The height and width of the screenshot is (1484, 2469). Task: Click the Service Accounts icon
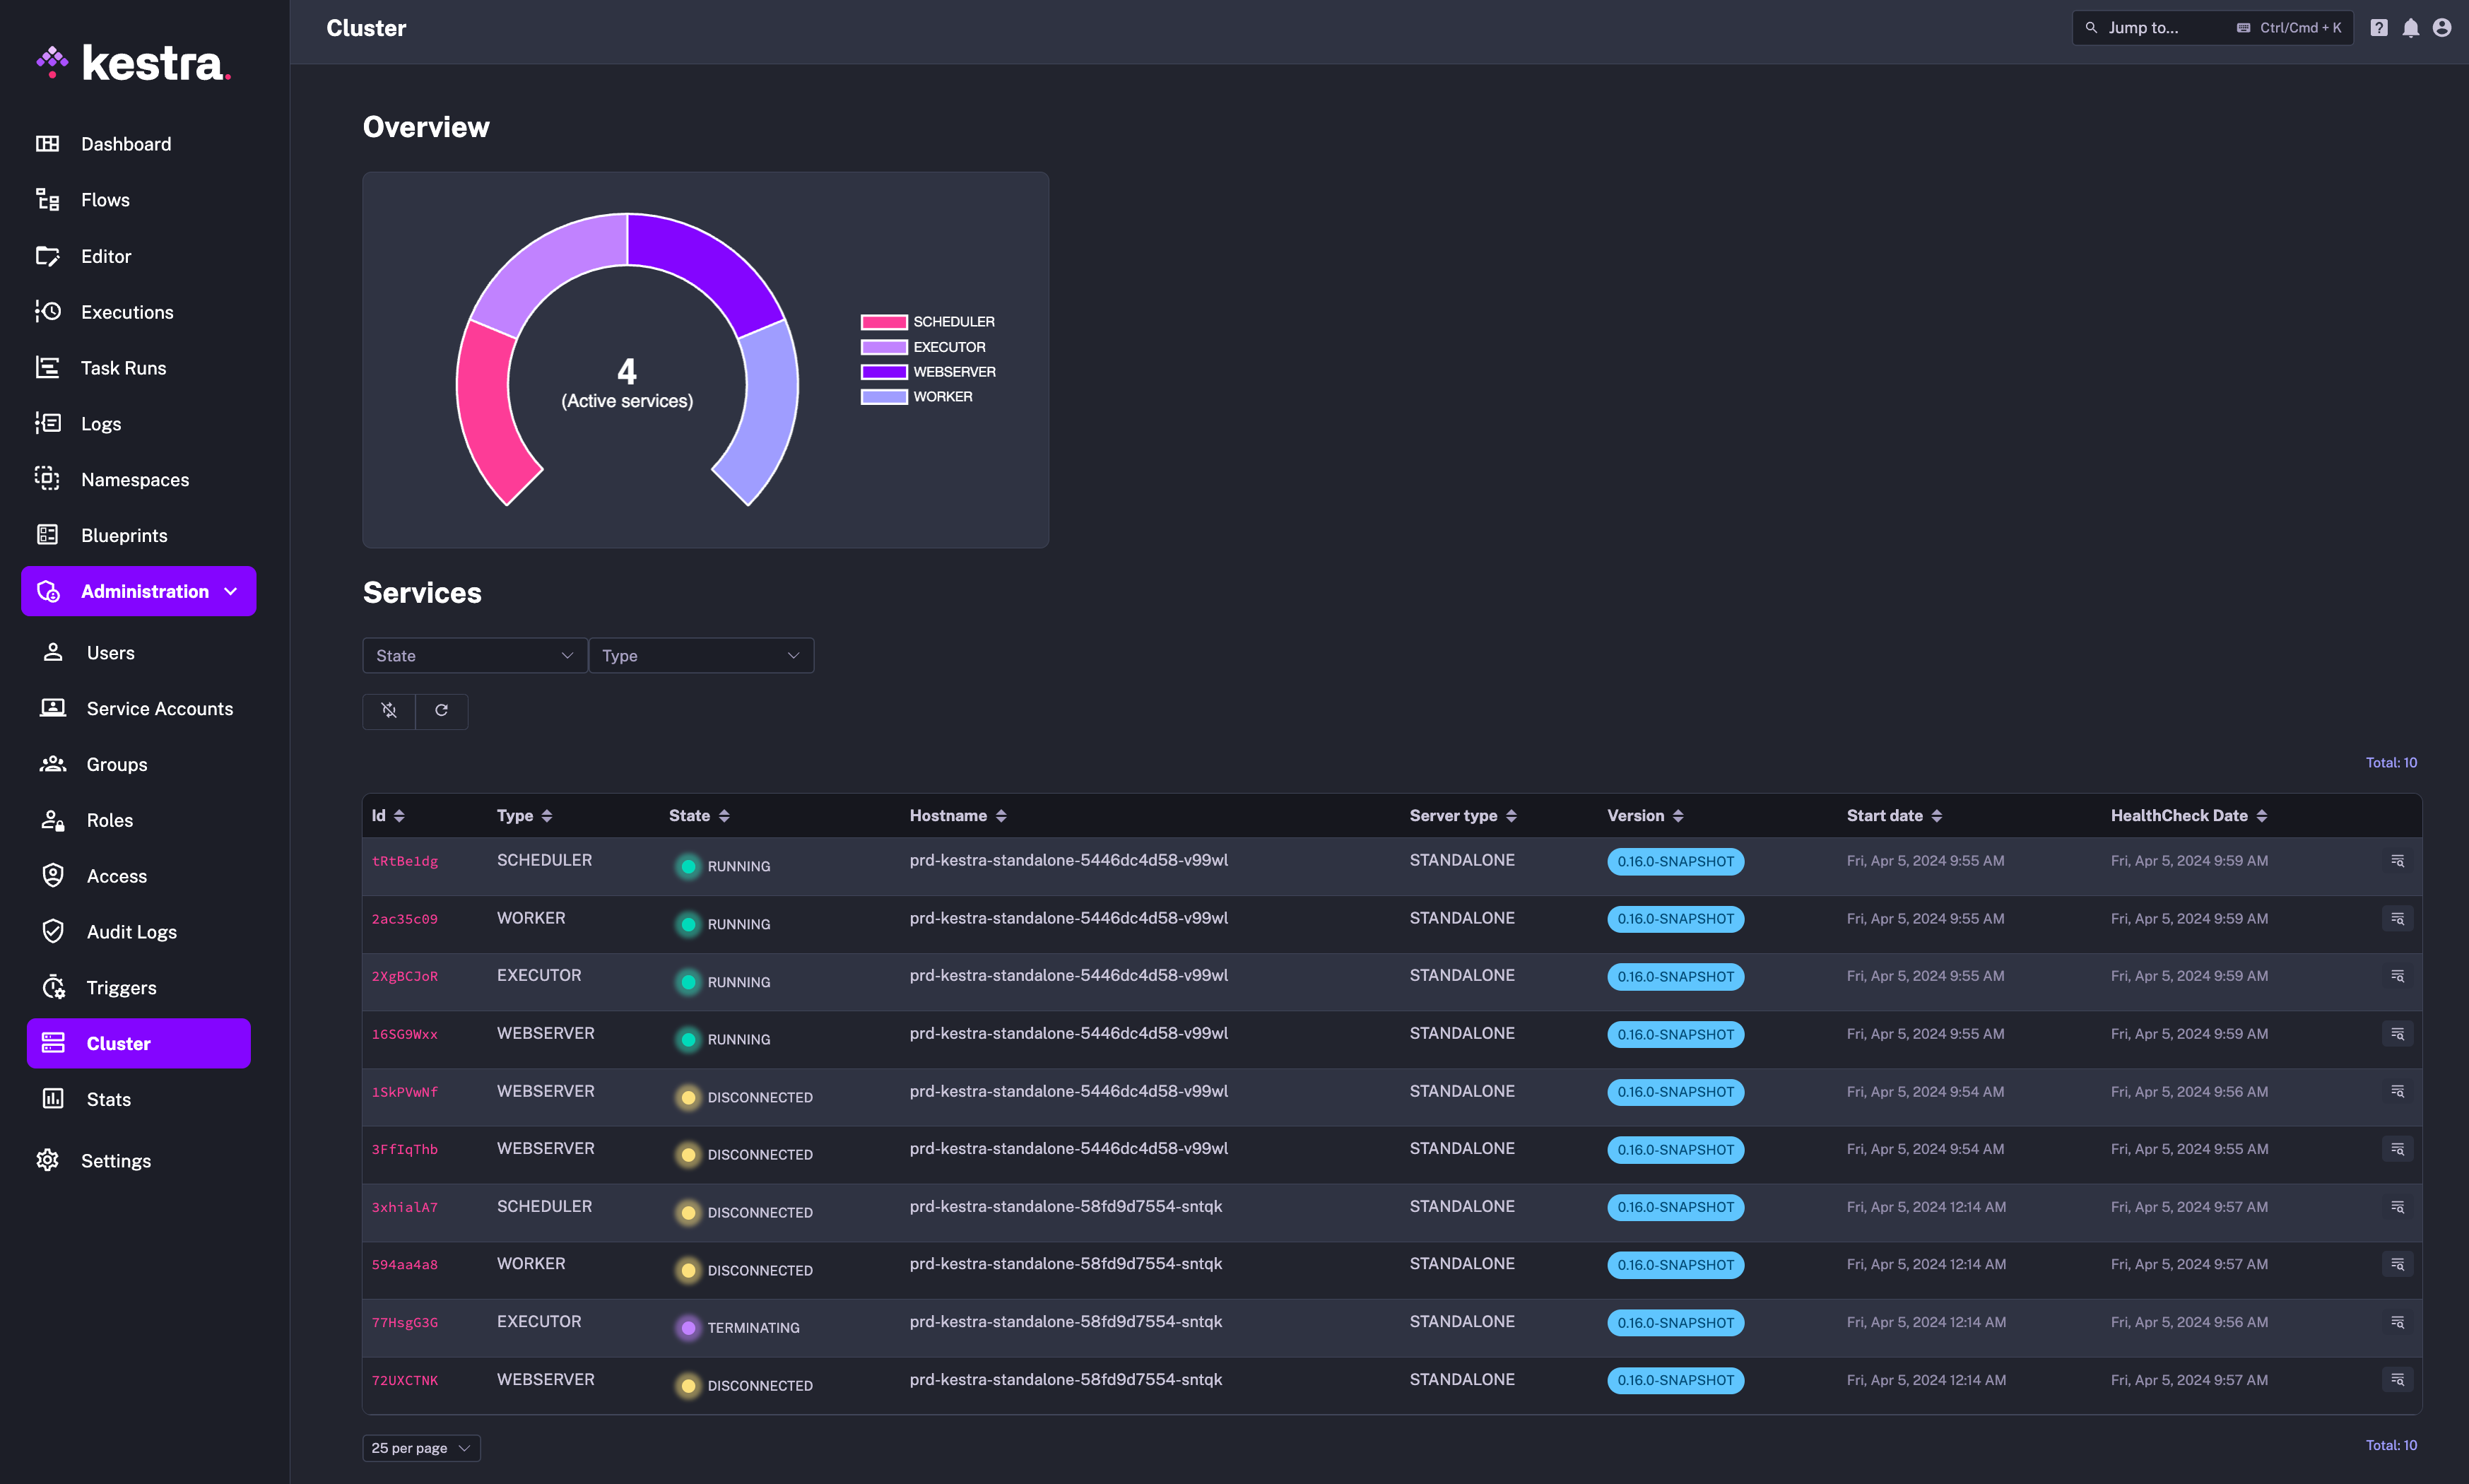point(53,708)
